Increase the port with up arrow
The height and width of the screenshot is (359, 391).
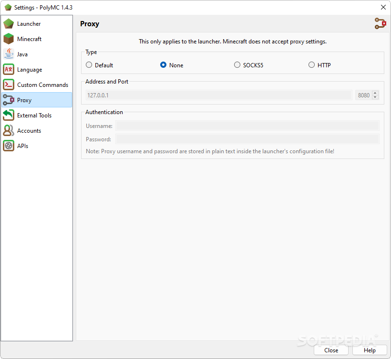pos(375,93)
